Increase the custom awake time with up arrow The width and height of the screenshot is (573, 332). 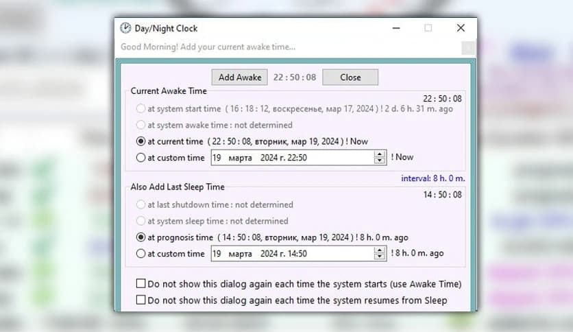(x=380, y=154)
